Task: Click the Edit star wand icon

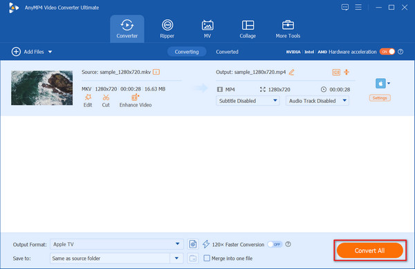Action: [88, 98]
